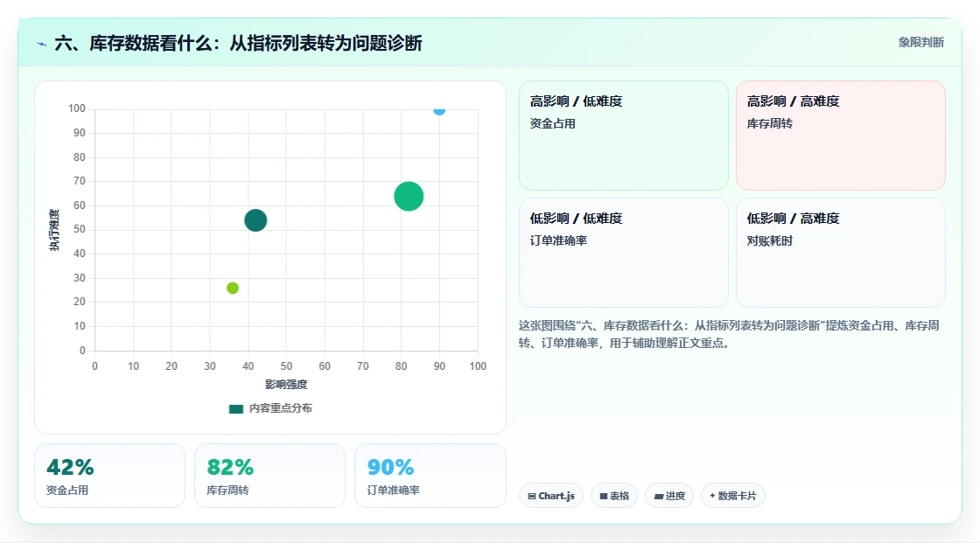Screen dimensions: 980x543
Task: Select the 低影响 / 高难度 quadrant card
Action: tap(841, 253)
